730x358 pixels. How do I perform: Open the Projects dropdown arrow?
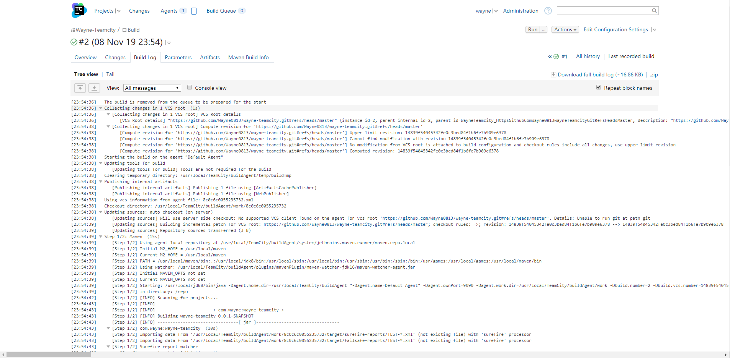(x=119, y=11)
